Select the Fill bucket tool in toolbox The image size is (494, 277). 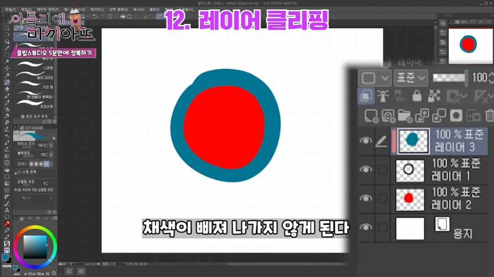click(7, 170)
